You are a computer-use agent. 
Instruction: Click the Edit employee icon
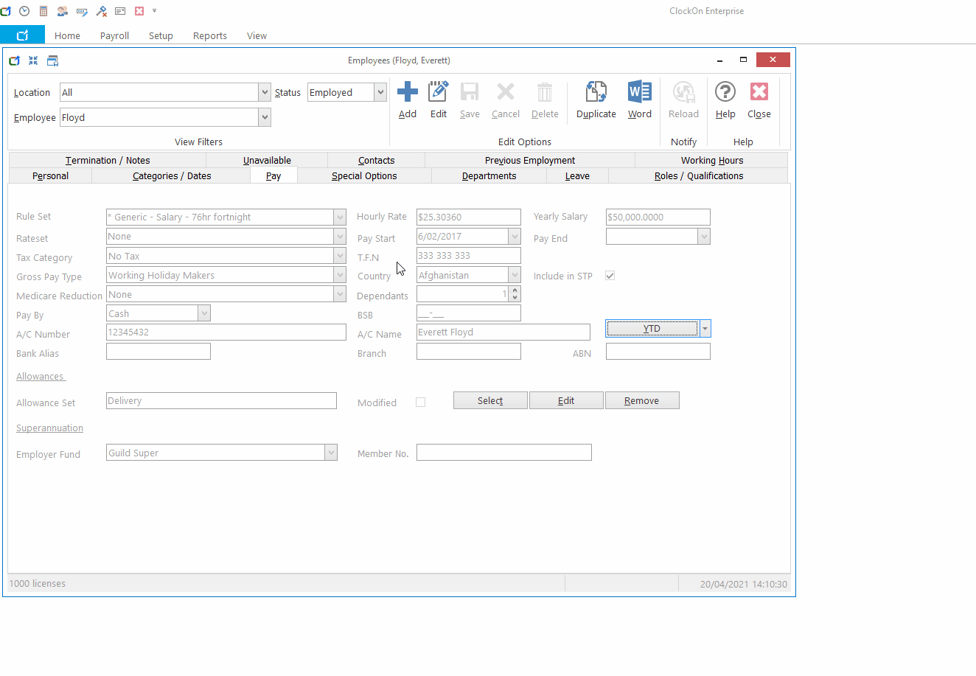click(x=439, y=92)
